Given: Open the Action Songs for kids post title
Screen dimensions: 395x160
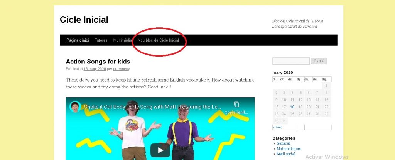Looking at the screenshot, I should click(98, 62).
